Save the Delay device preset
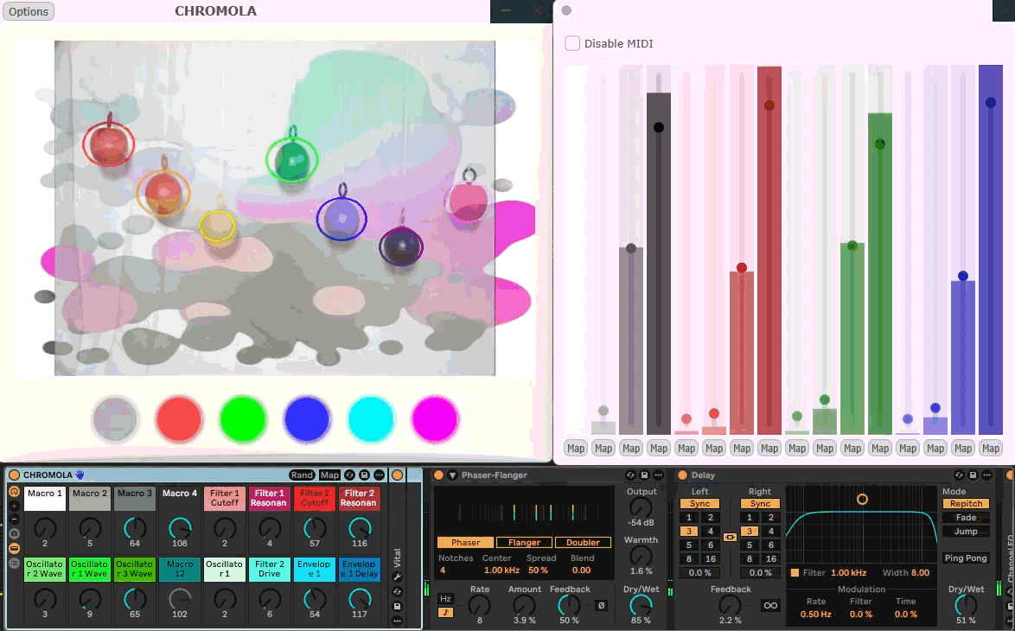1015x631 pixels. (x=972, y=475)
